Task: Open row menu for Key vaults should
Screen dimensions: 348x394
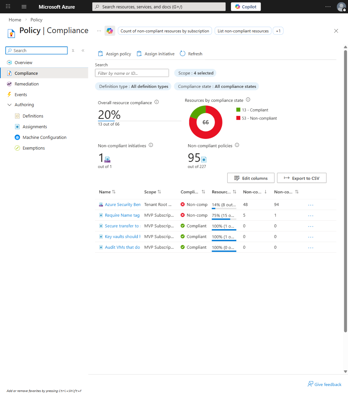Action: (311, 237)
